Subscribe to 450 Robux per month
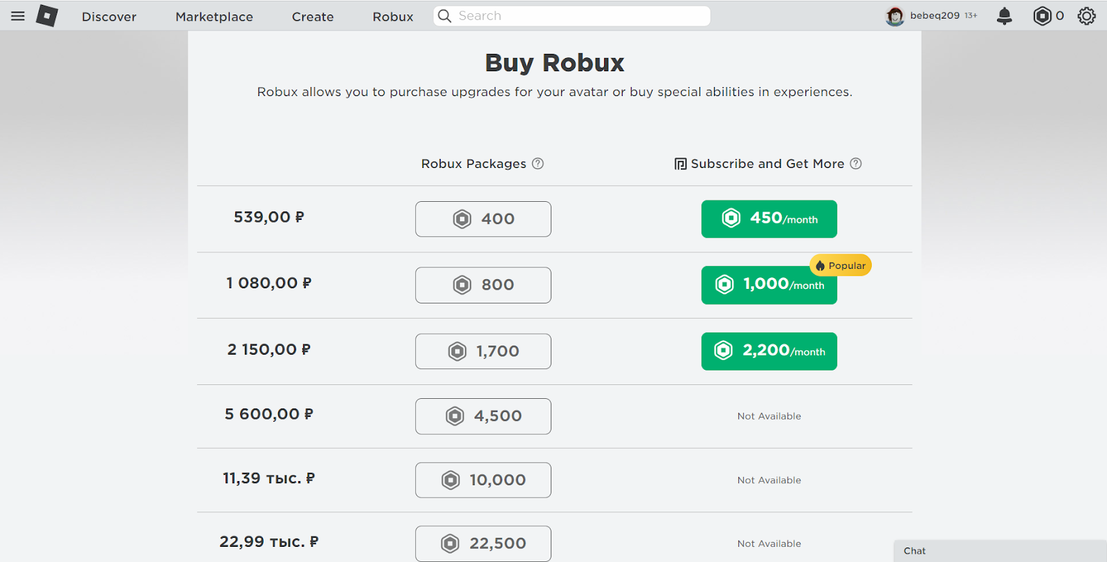 click(x=769, y=219)
